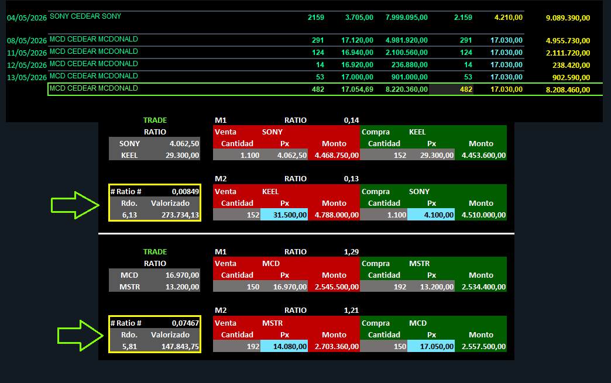Edit the MSTR sale price 14.080,00 cell
The height and width of the screenshot is (383, 611).
[284, 346]
